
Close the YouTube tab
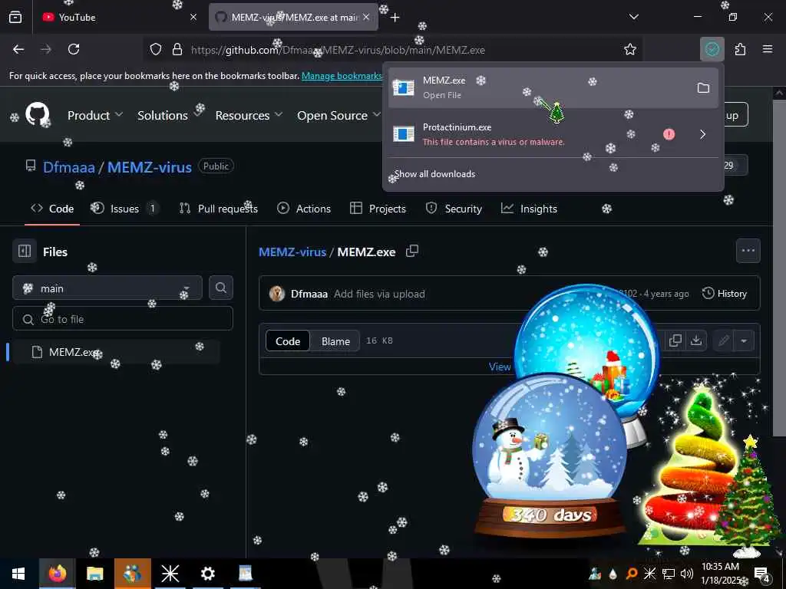point(193,17)
